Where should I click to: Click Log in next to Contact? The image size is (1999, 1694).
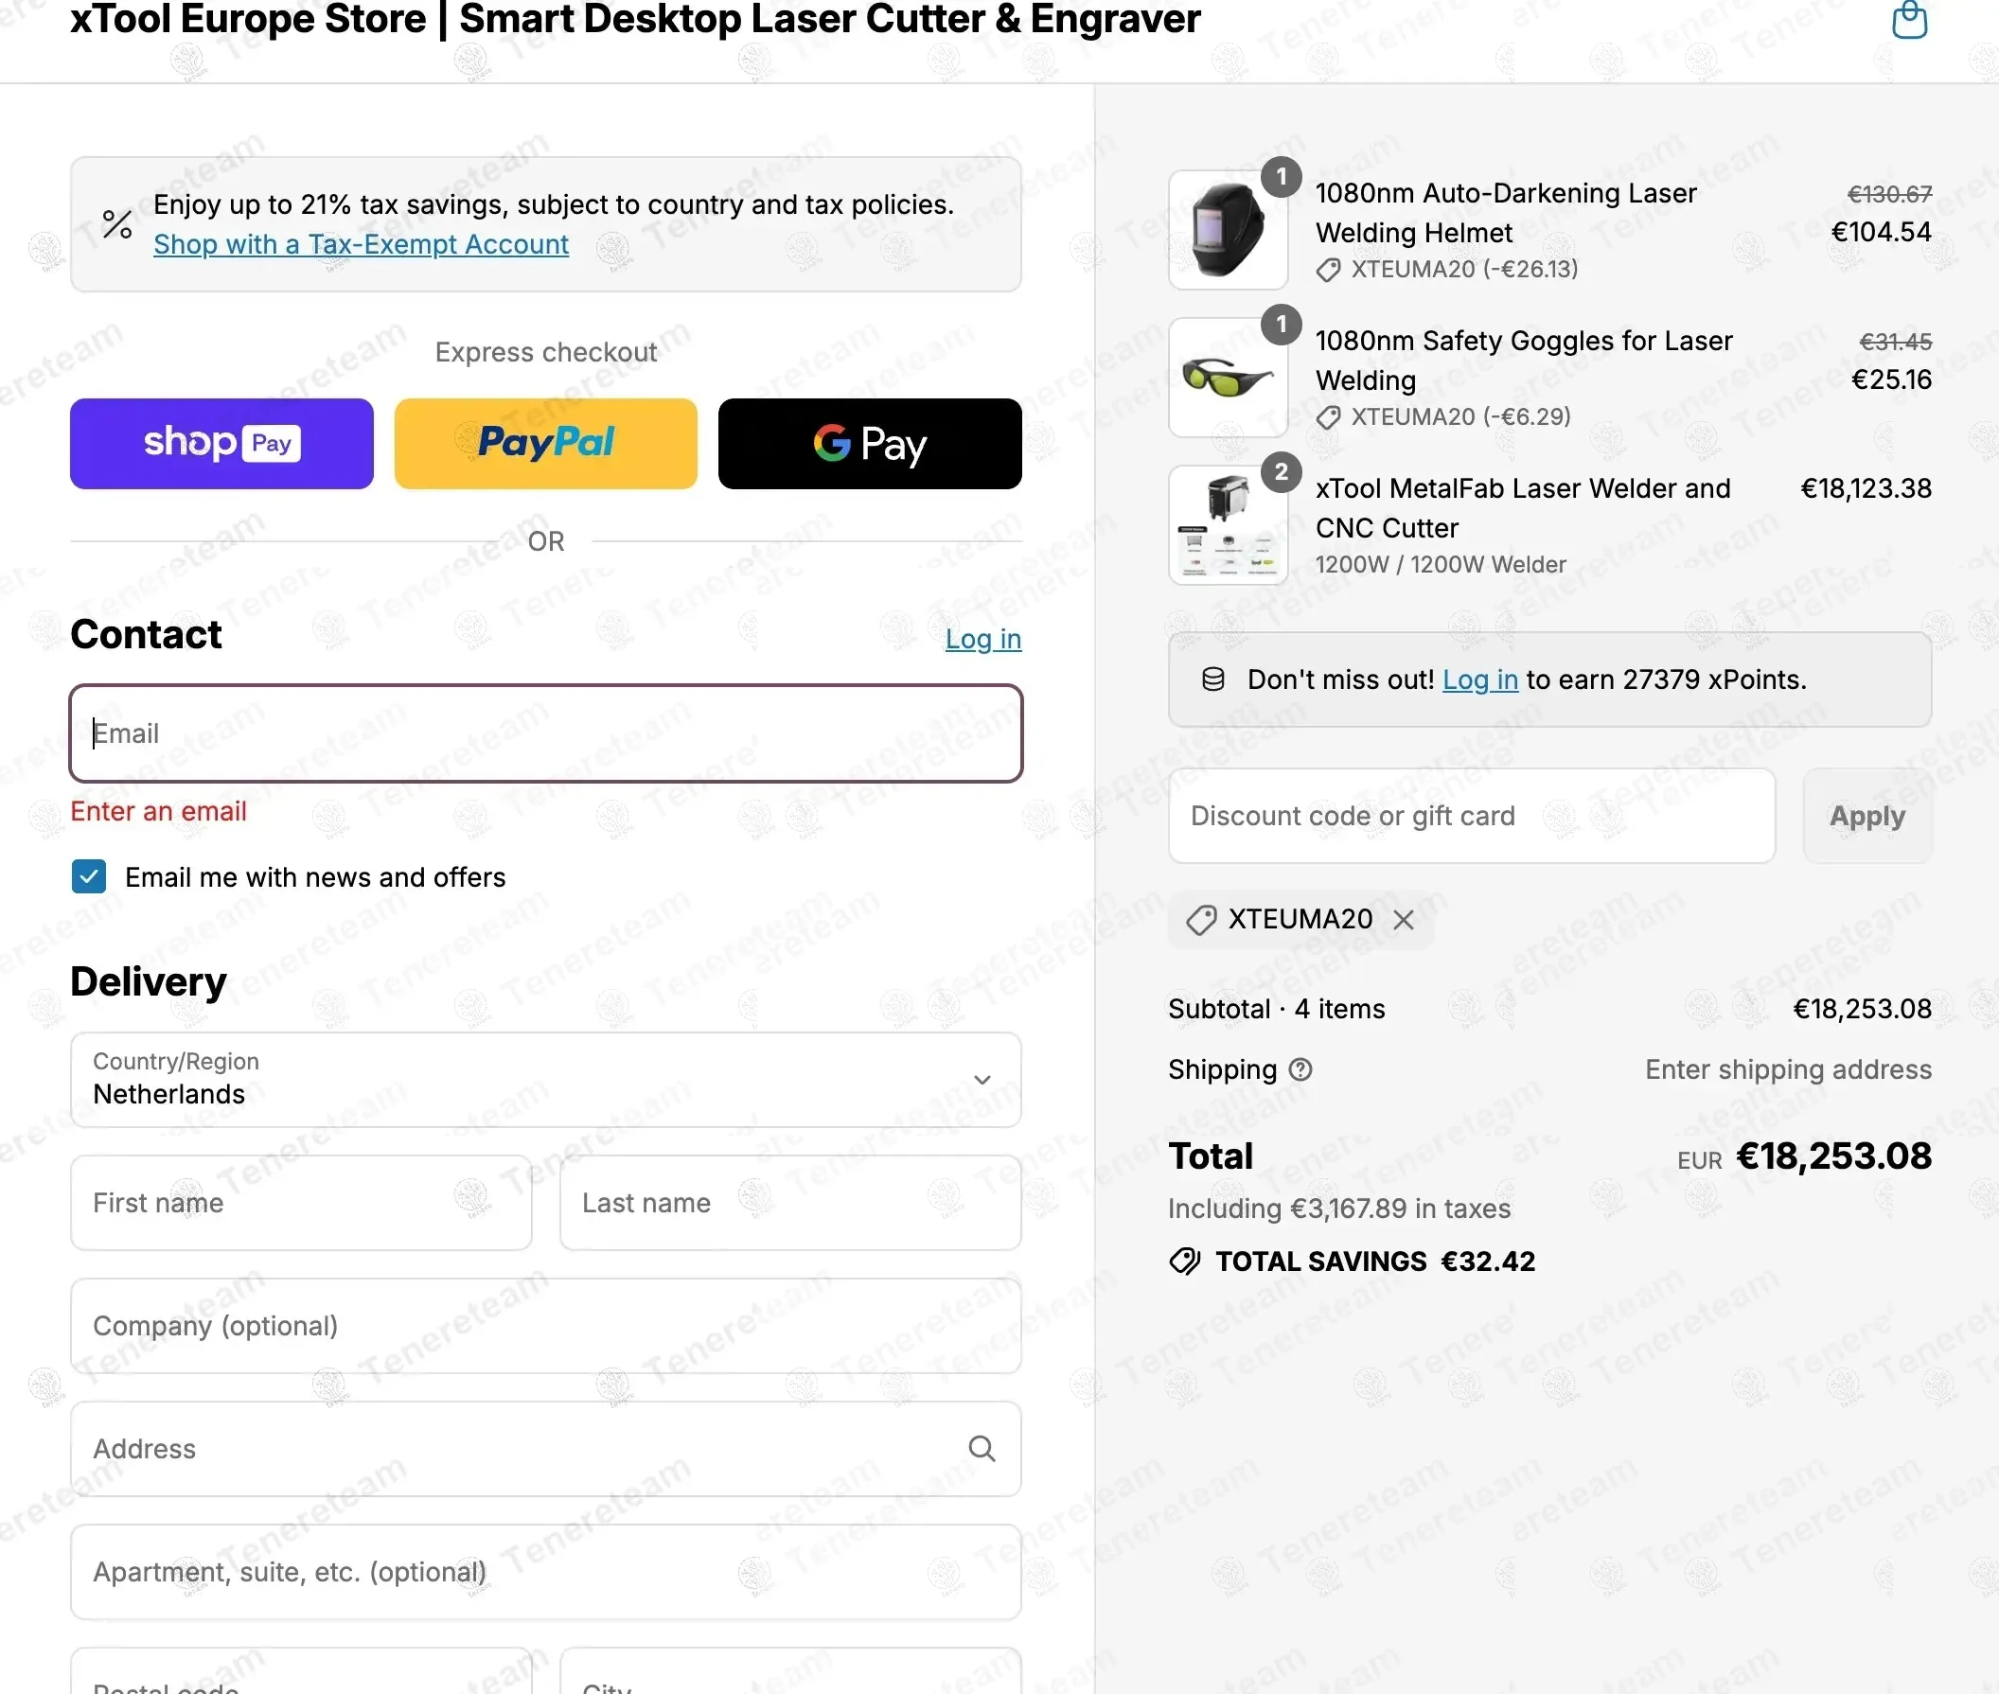(x=982, y=640)
